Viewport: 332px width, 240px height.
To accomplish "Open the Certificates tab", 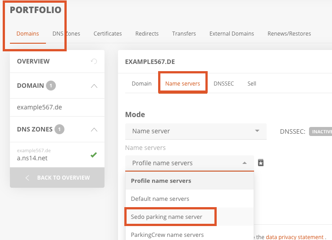I will (x=108, y=34).
